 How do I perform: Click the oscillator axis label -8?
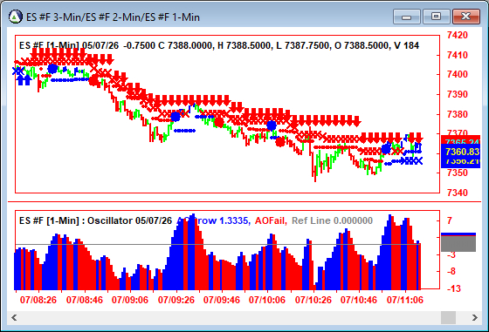451,271
